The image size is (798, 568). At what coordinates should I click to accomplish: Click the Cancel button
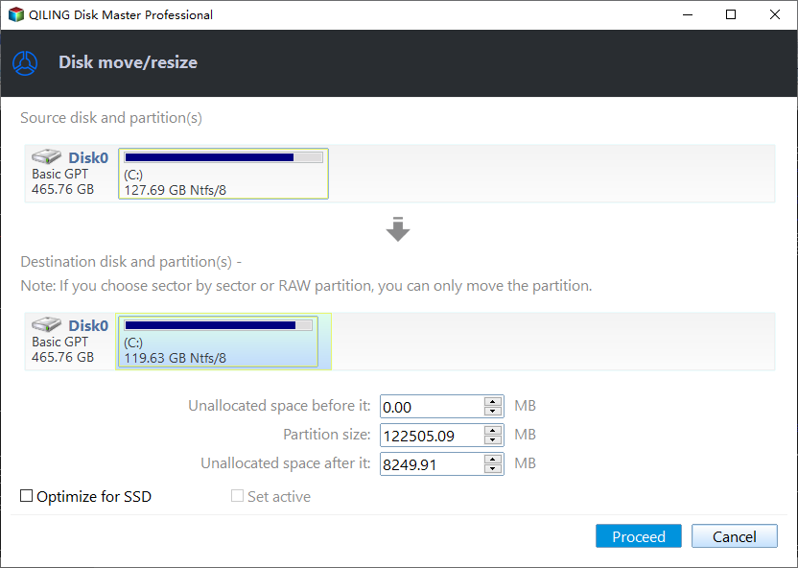click(735, 536)
